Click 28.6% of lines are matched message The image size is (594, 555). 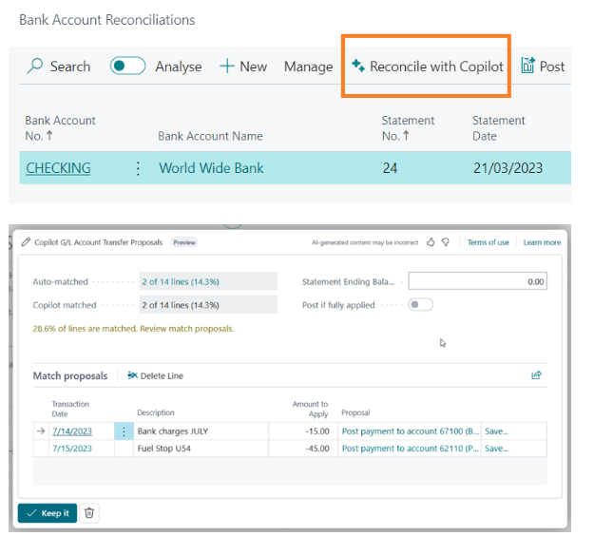click(x=133, y=329)
